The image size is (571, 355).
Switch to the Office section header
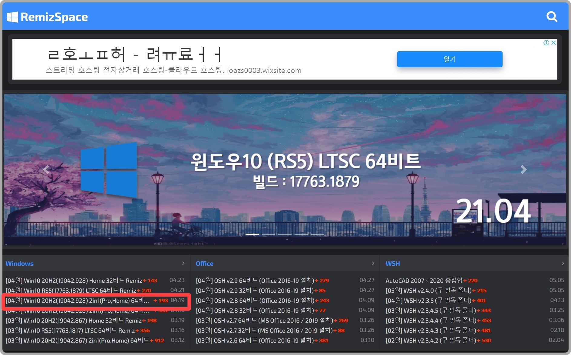click(205, 263)
